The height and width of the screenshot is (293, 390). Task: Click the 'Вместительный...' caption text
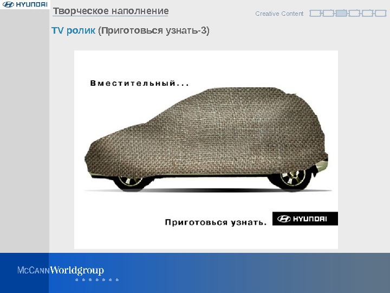[139, 83]
